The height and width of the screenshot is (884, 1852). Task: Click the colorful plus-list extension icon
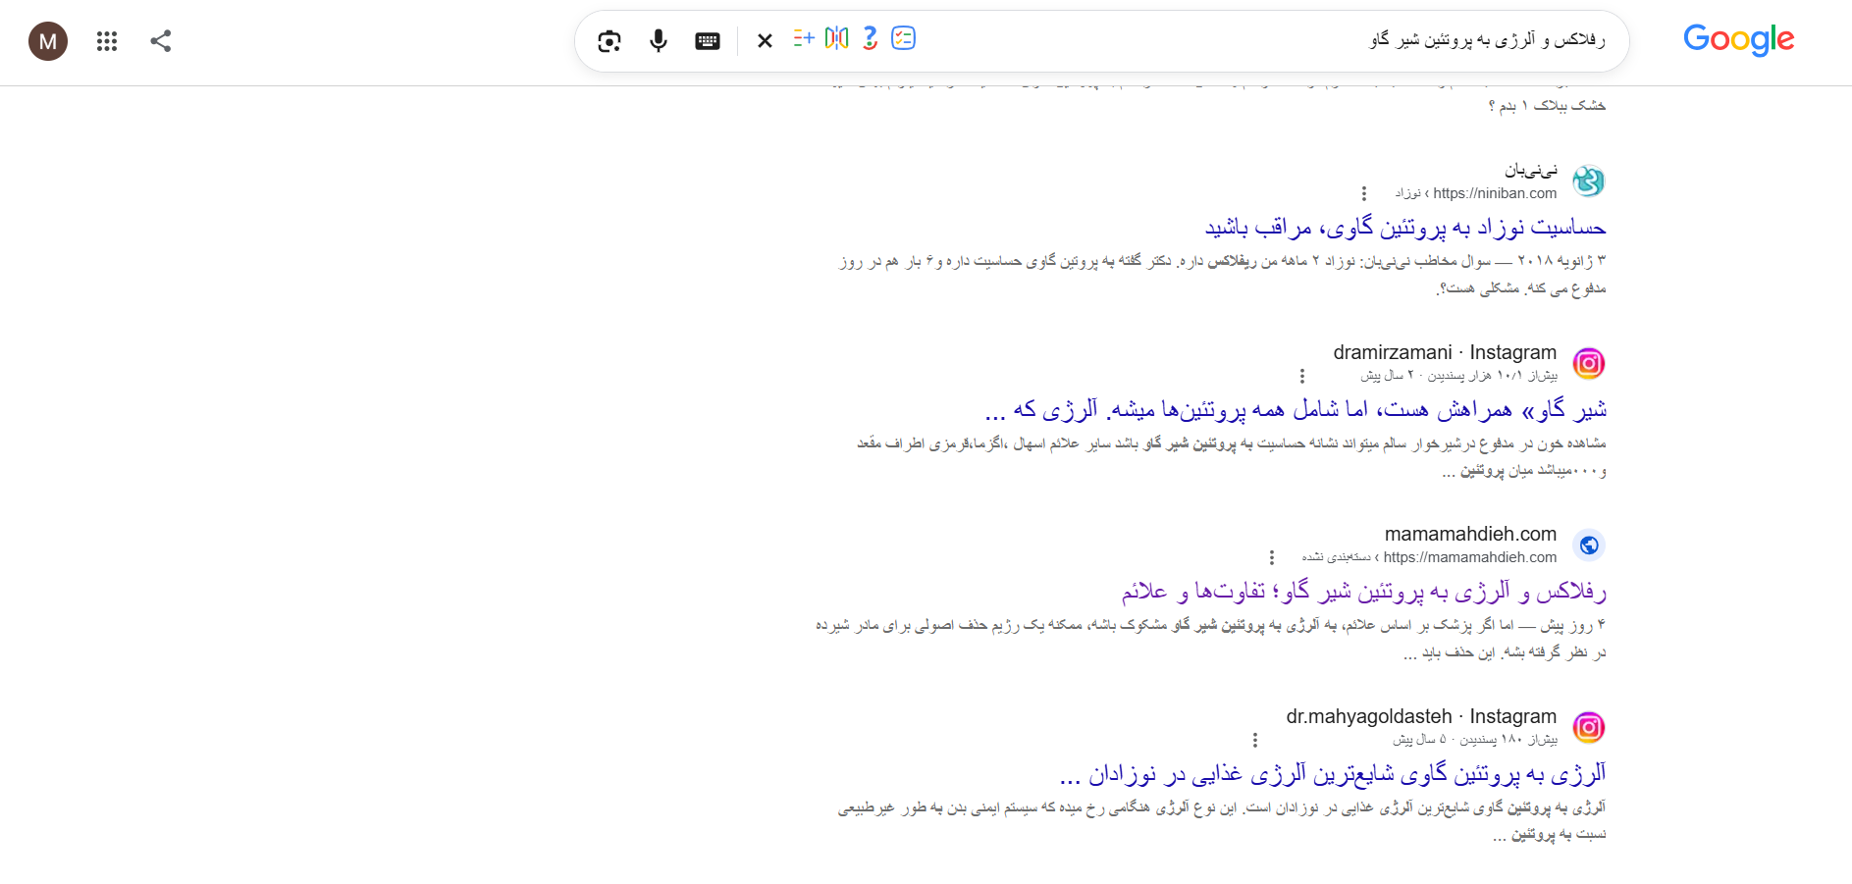[804, 38]
